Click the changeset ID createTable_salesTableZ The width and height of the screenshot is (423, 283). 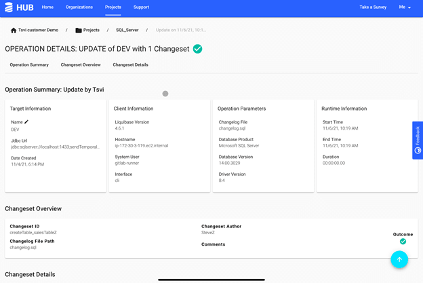[33, 233]
